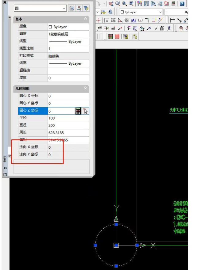Select the 图层 property row
198x270 pixels.
pyautogui.click(x=31, y=34)
